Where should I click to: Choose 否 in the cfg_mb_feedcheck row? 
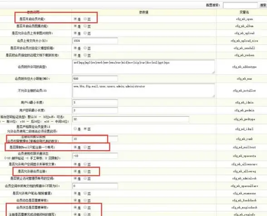[x=85, y=200]
